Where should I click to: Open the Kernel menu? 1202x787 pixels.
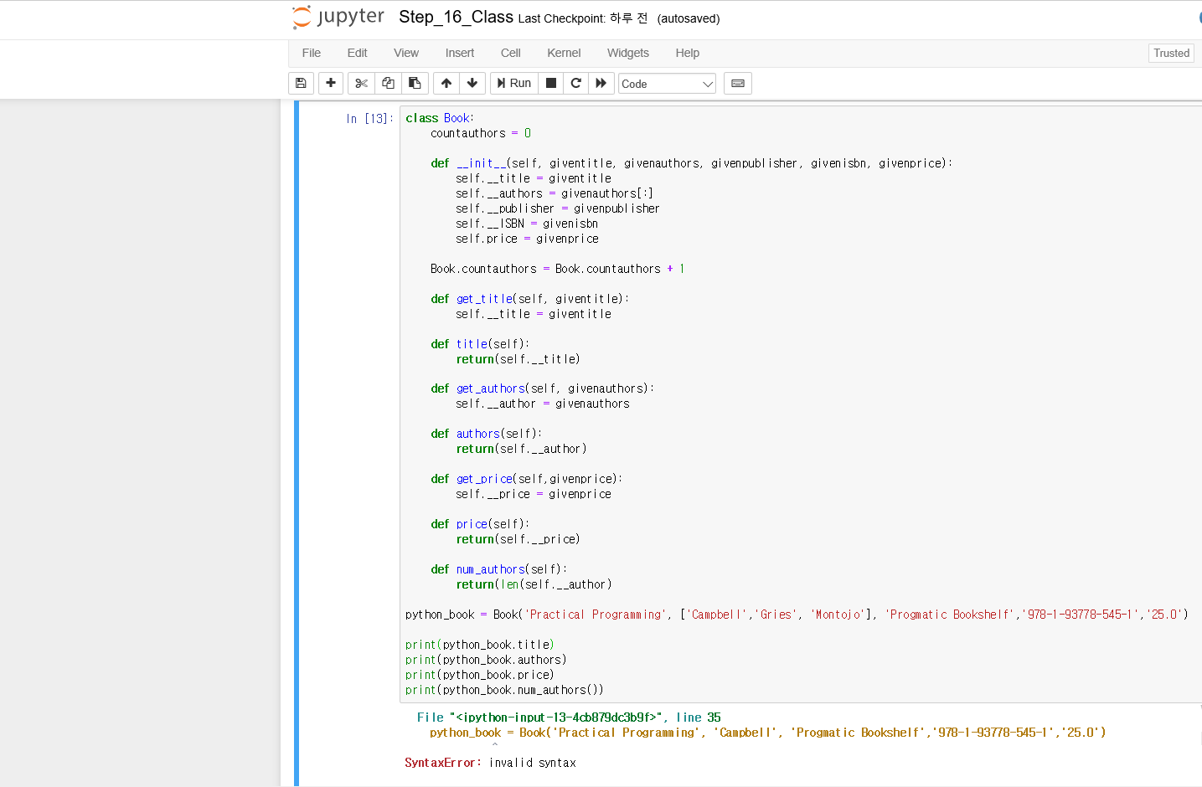(564, 53)
